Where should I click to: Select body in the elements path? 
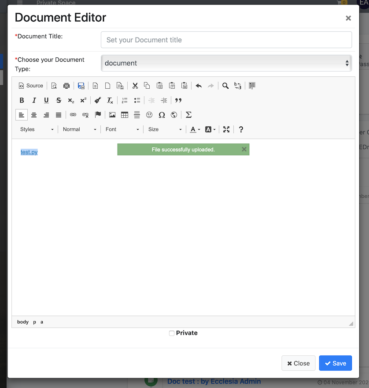23,322
